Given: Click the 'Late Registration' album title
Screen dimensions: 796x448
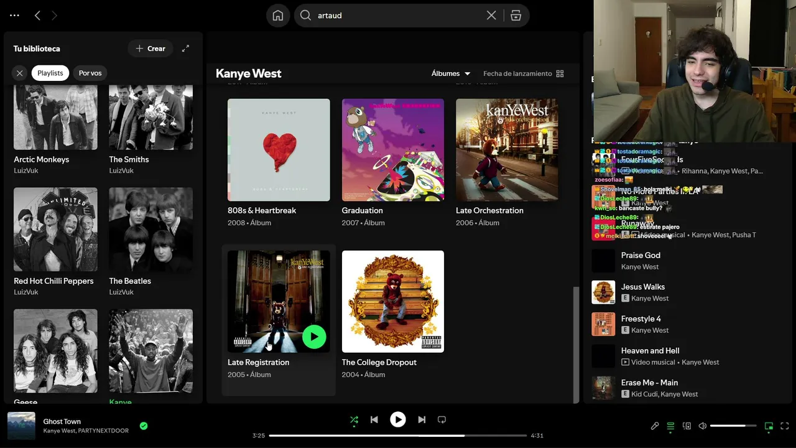Looking at the screenshot, I should (x=258, y=362).
